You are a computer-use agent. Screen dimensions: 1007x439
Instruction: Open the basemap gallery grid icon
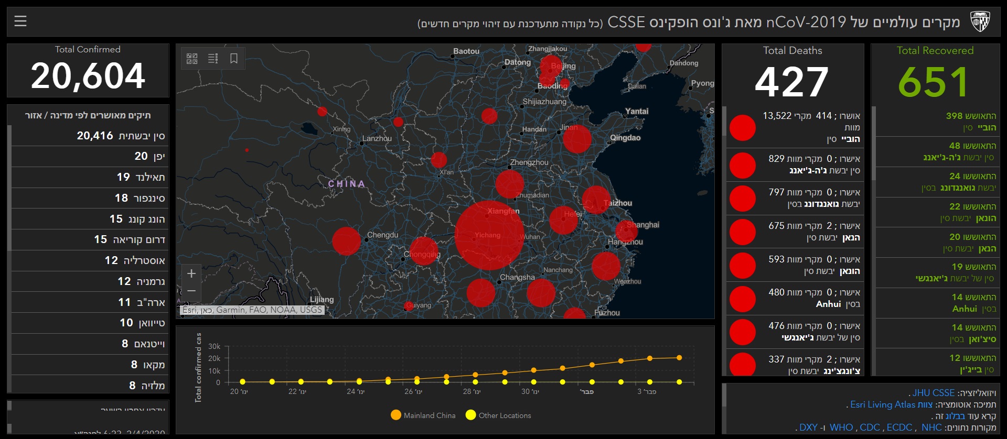point(192,58)
